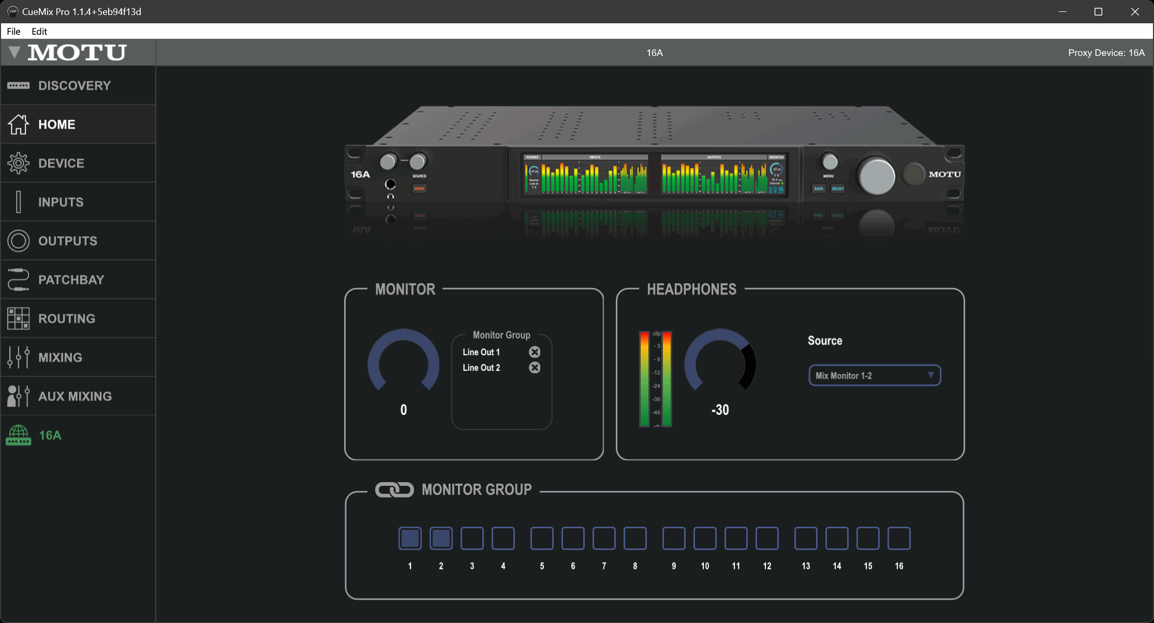Click the Mixing faders icon

click(19, 357)
